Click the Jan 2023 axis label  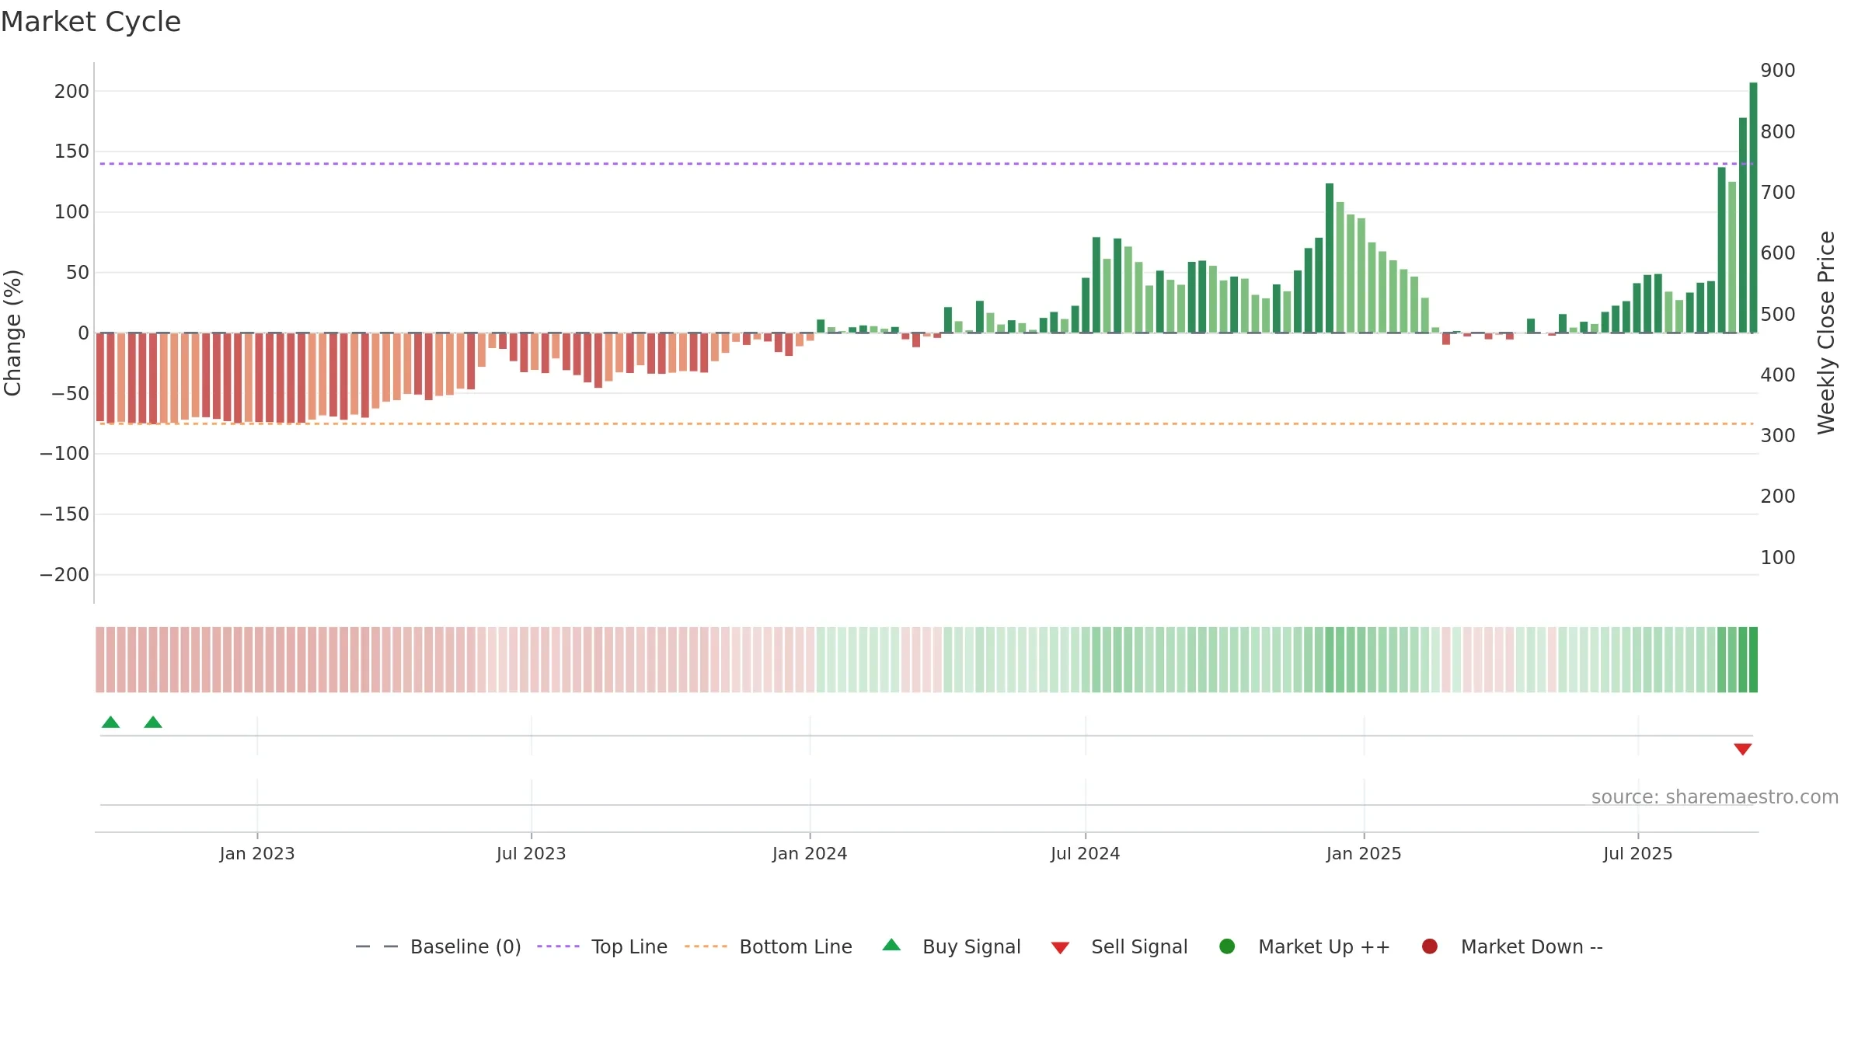tap(257, 854)
